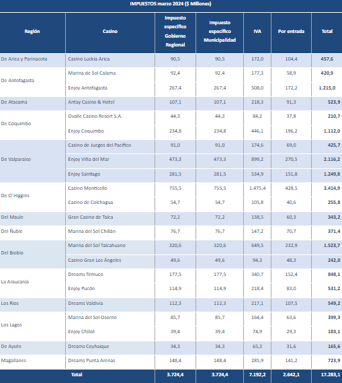Screen dimensions: 342x383
Task: Click the grand total IVA 7.192,2
Action: (x=257, y=374)
